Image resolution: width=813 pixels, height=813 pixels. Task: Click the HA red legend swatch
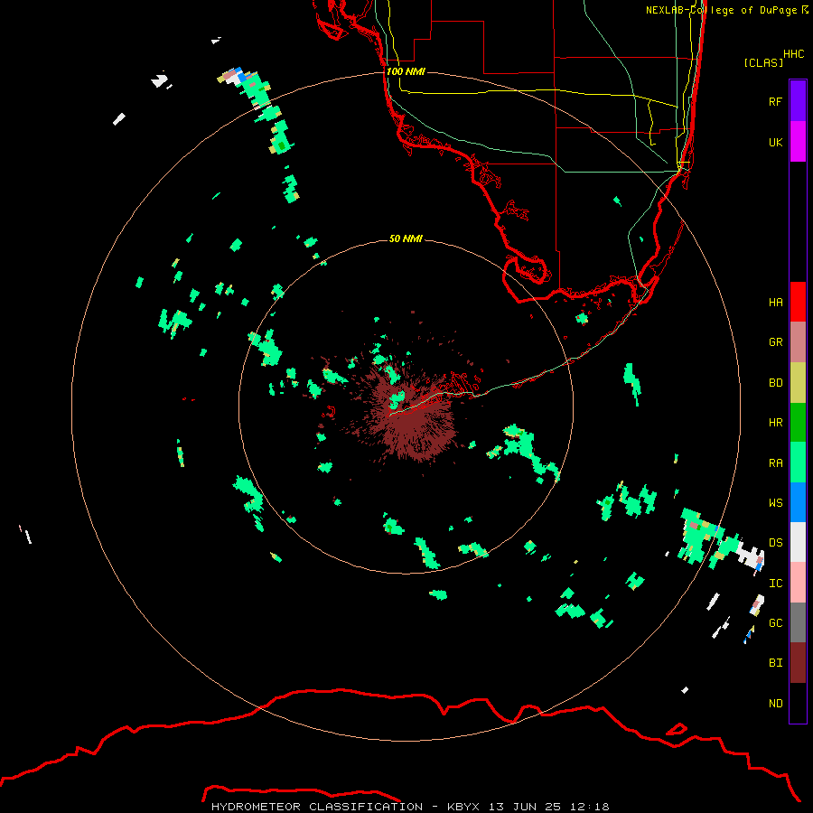click(x=798, y=302)
